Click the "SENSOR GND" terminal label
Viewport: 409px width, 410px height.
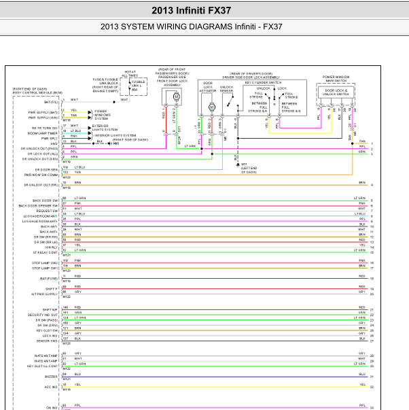point(47,341)
